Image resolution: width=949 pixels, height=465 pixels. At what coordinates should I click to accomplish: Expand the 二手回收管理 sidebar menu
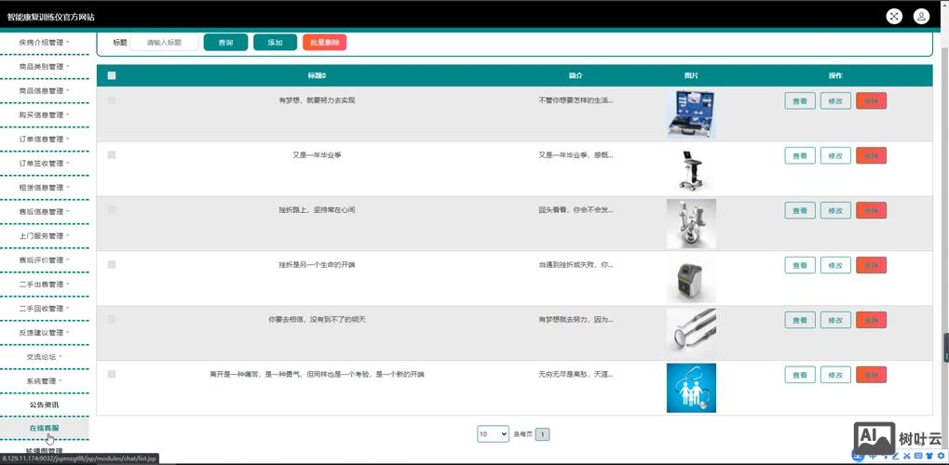pyautogui.click(x=44, y=309)
